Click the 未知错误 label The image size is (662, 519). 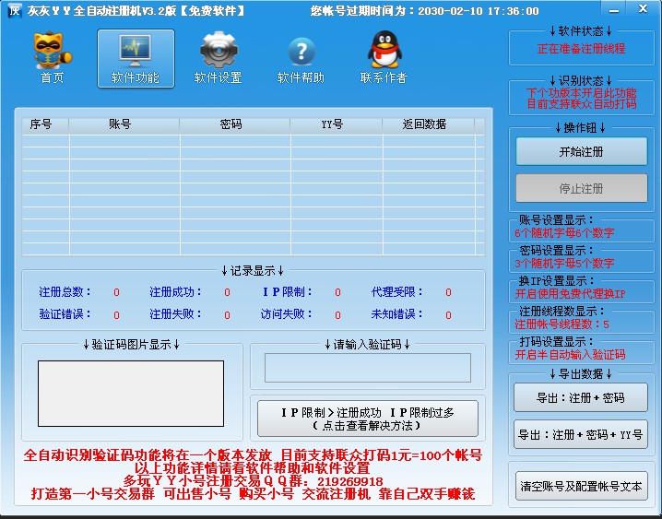pyautogui.click(x=396, y=314)
